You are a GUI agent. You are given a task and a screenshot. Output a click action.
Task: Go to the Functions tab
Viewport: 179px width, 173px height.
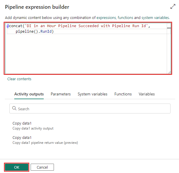(123, 94)
